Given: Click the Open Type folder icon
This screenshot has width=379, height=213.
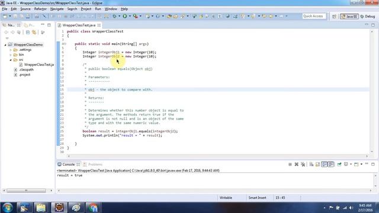Looking at the screenshot, I should [169, 16].
